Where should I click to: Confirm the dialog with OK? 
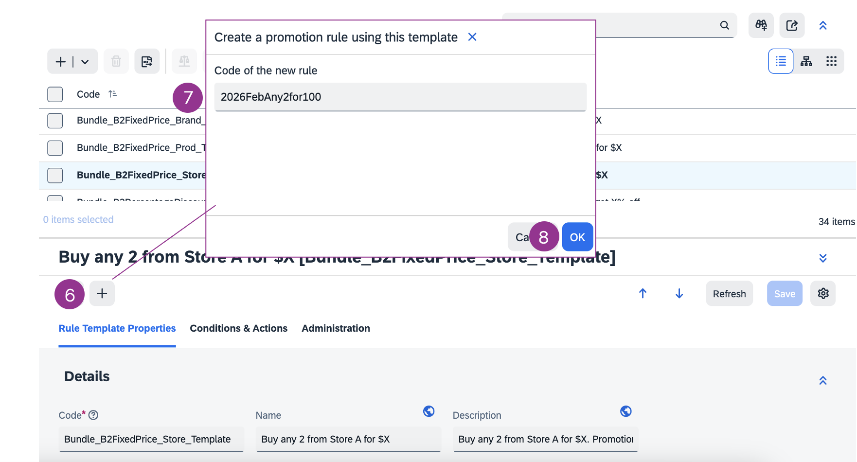pyautogui.click(x=577, y=237)
